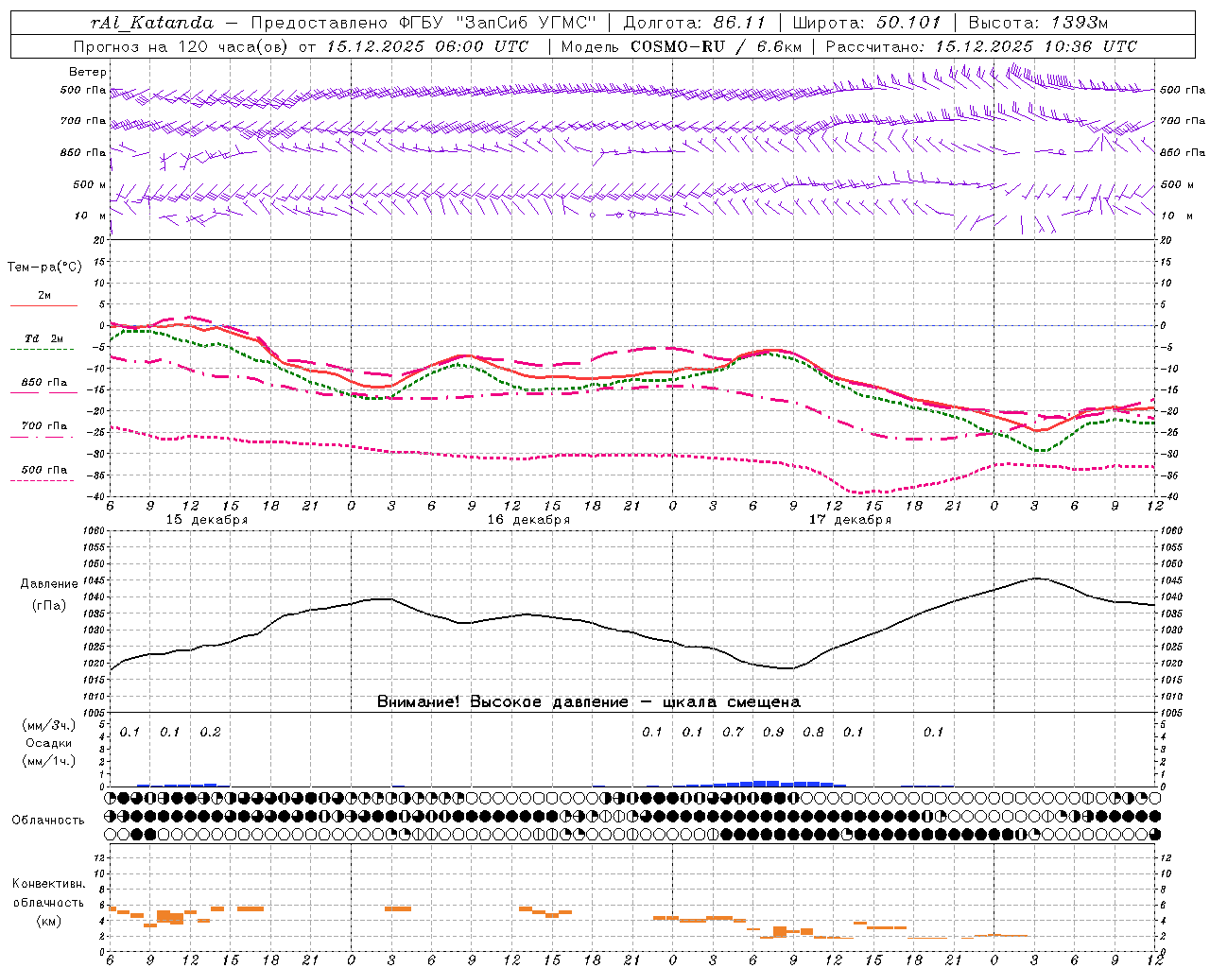Click the Давление panel label
The height and width of the screenshot is (968, 1210).
[49, 584]
